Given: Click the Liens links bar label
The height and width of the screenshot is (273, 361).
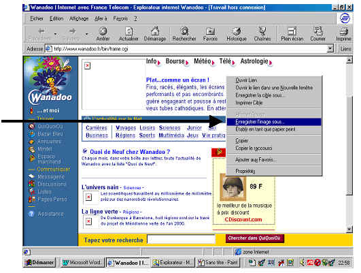Looking at the screenshot, I should pyautogui.click(x=346, y=48).
